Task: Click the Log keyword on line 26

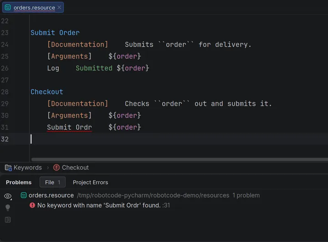Action: coord(53,68)
